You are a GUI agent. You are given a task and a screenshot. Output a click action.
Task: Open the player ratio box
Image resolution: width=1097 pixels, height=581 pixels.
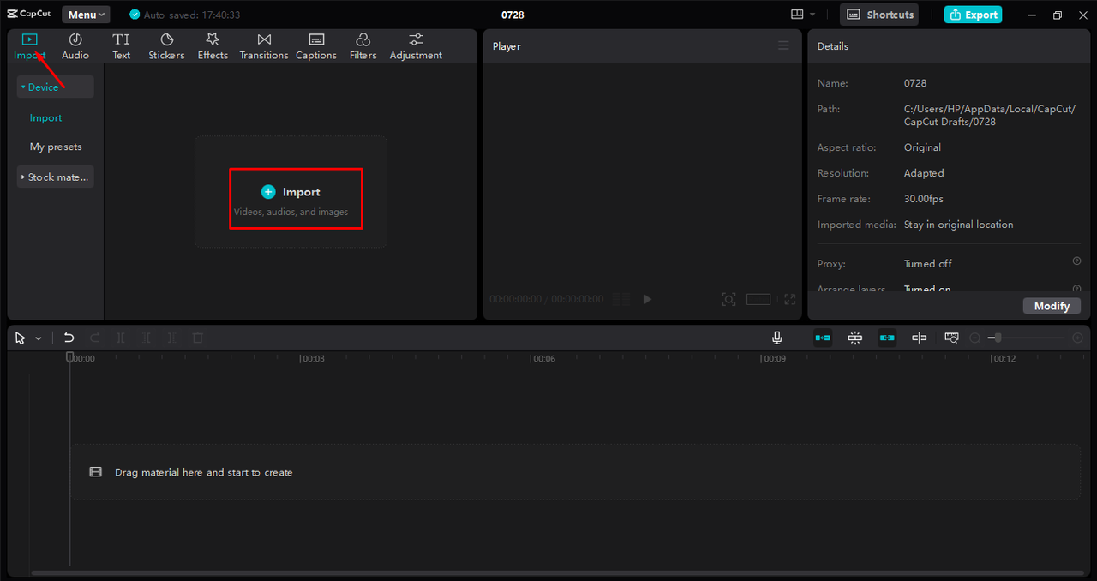[x=758, y=299]
